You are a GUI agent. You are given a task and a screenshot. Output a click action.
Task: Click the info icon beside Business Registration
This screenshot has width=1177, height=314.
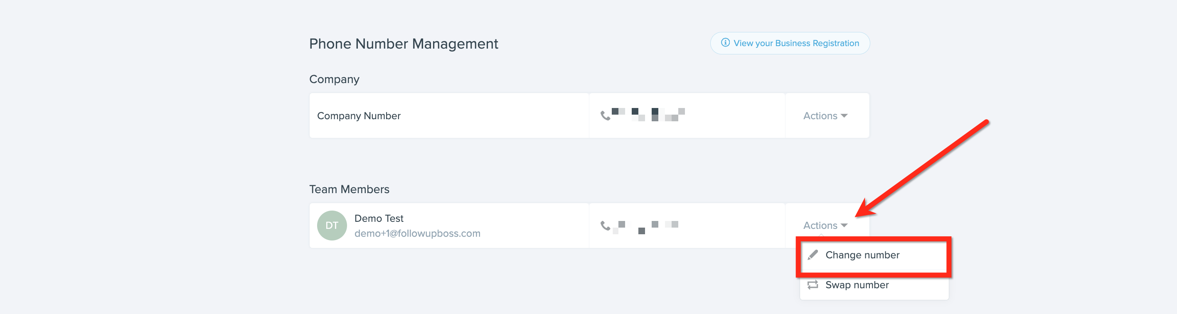725,42
